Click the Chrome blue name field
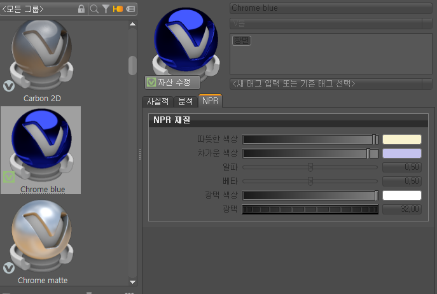This screenshot has height=294, width=437. pos(331,8)
